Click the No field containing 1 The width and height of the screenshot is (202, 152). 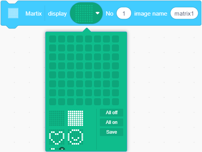[x=124, y=13]
